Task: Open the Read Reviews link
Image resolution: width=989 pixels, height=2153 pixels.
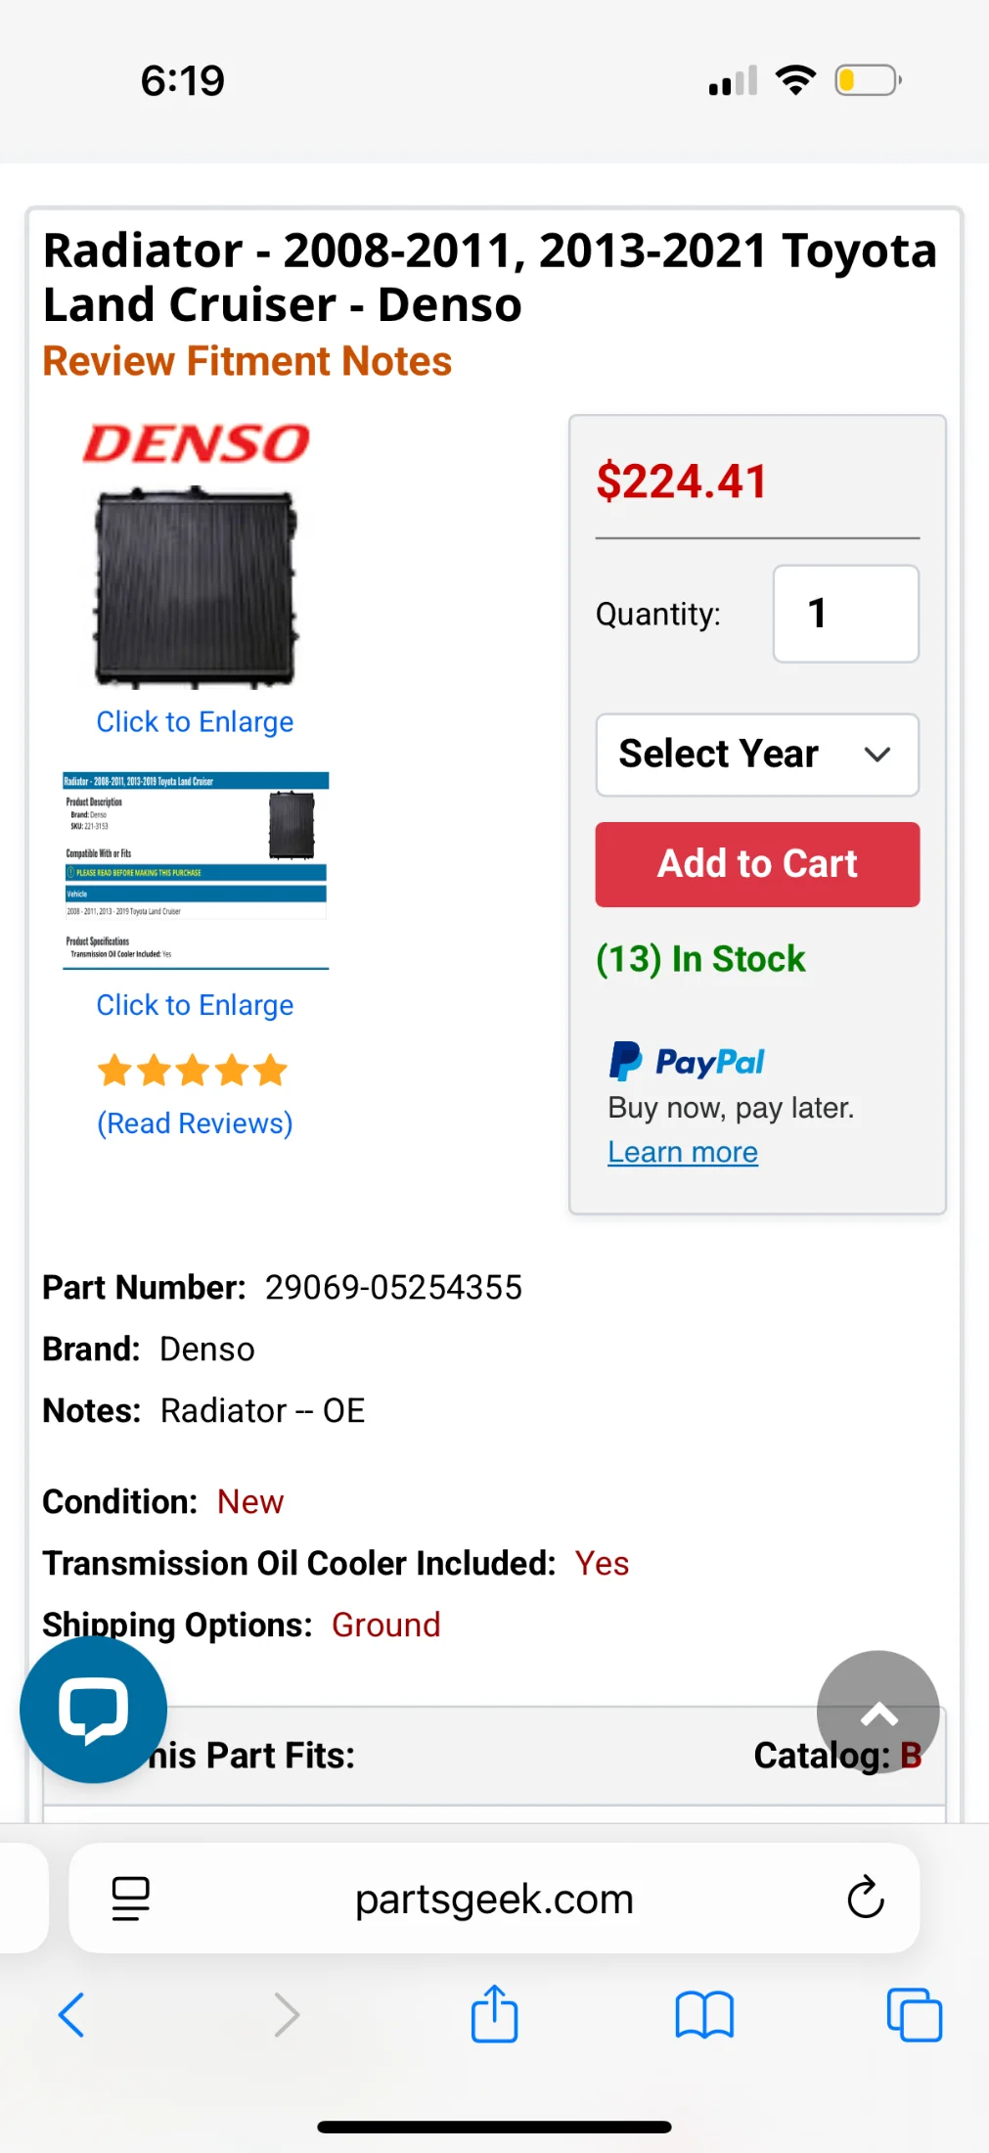Action: tap(195, 1123)
